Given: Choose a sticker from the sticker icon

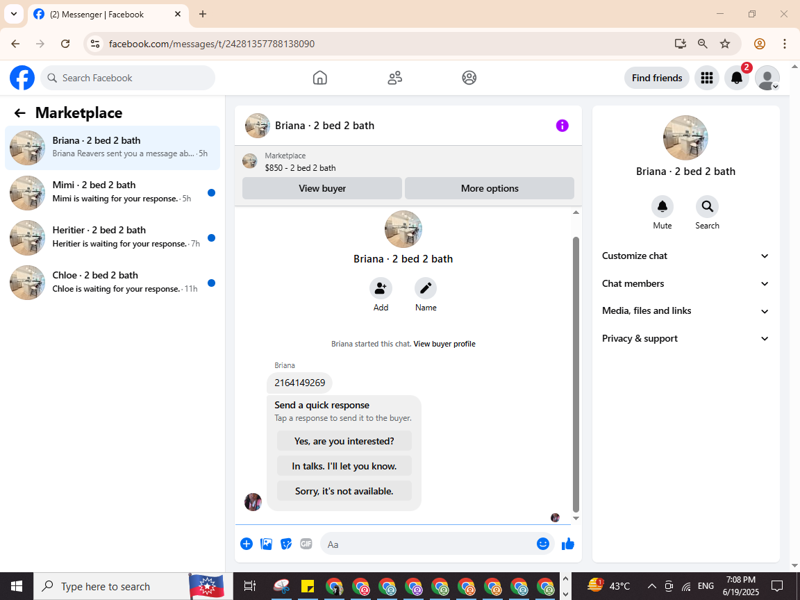Looking at the screenshot, I should (x=286, y=544).
